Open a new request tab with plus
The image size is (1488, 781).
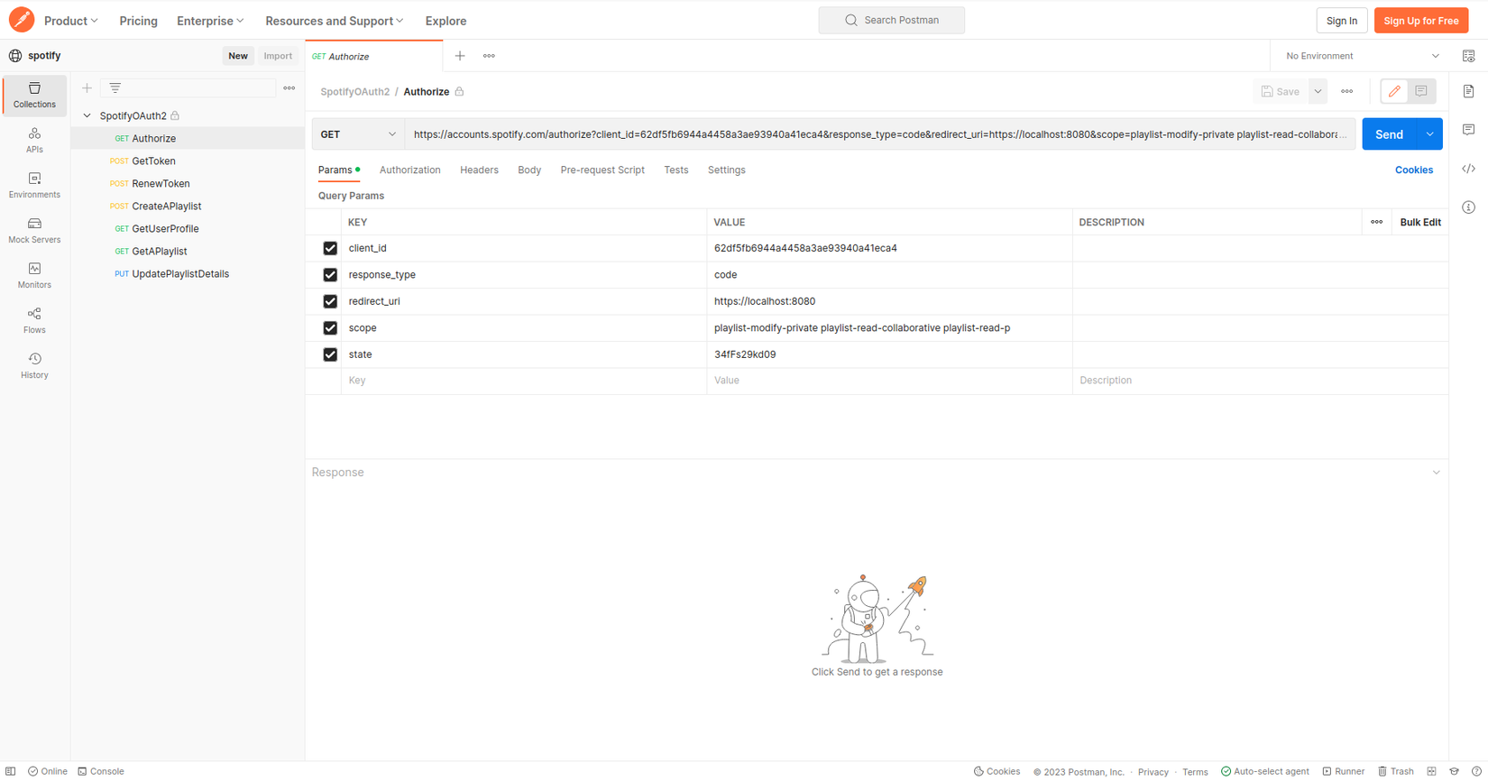(x=460, y=56)
